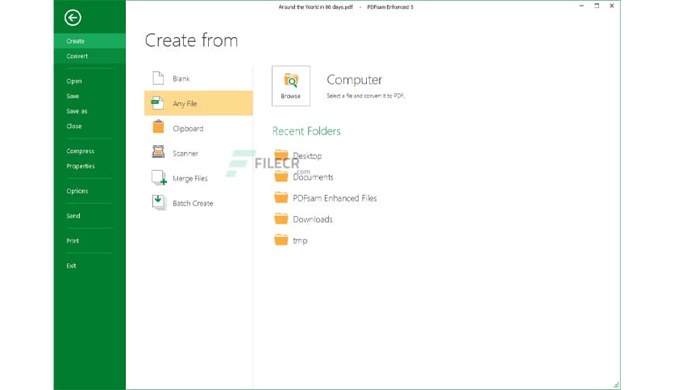Close the PDFsam Enhanced window
Screen dimensions: 674x390
click(612, 6)
